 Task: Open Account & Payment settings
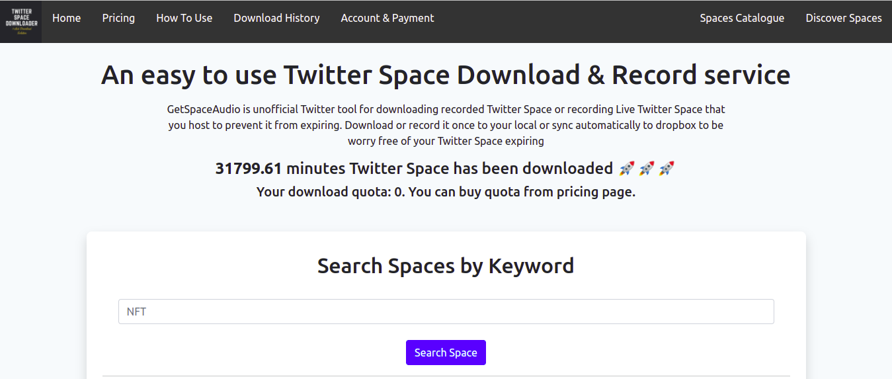pos(387,19)
